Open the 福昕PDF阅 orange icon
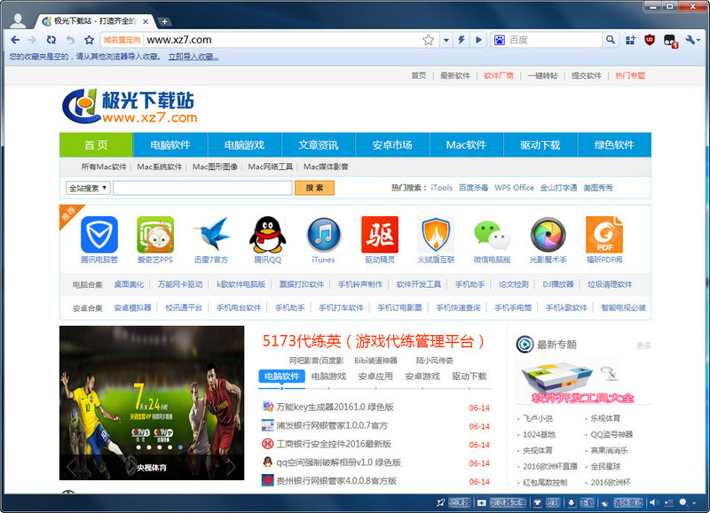This screenshot has height=513, width=710. 604,235
